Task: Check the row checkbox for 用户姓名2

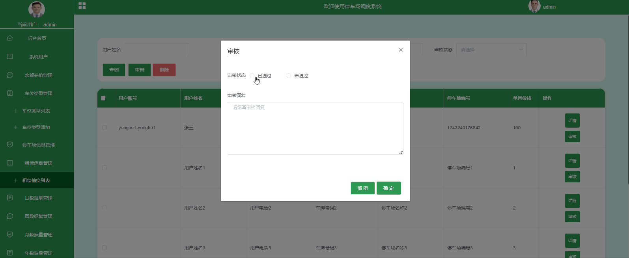Action: coord(105,208)
